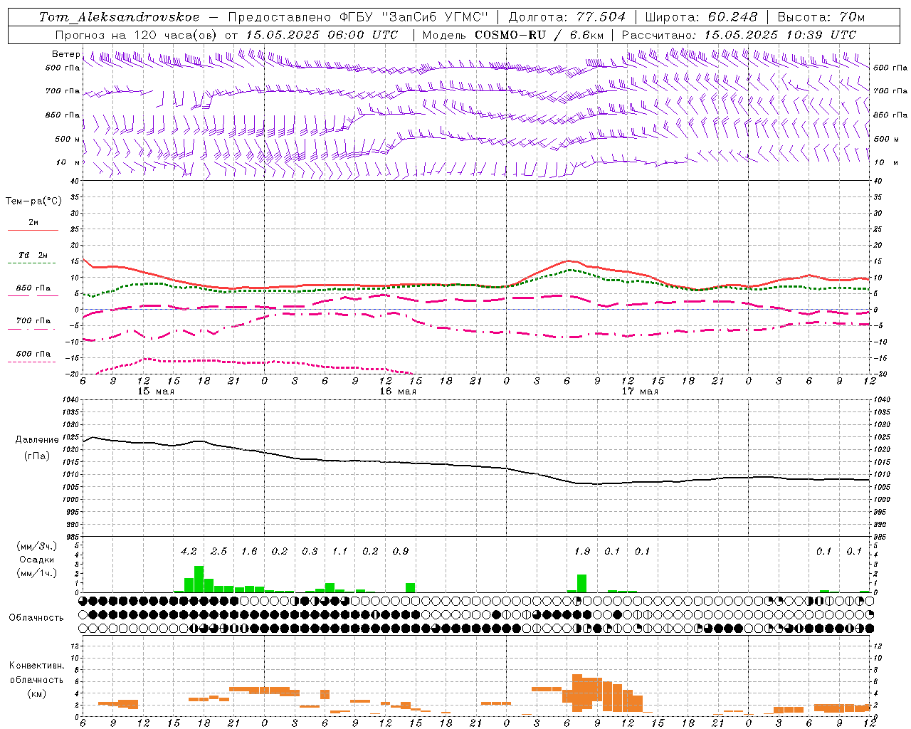Click the green dashed sample under 'Td 2м'
The width and height of the screenshot is (911, 729).
coord(31,263)
